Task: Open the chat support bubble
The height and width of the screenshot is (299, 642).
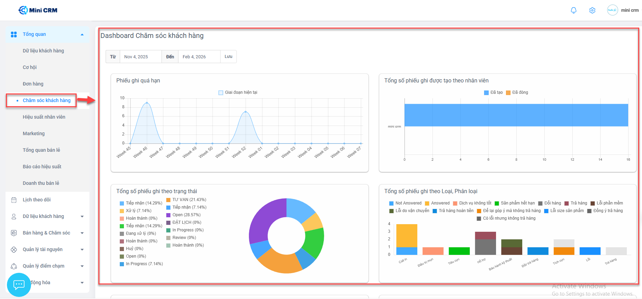Action: (19, 285)
